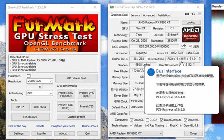Image resolution: width=224 pixels, height=140 pixels.
Task: Open the Log file button
Action: (x=41, y=133)
